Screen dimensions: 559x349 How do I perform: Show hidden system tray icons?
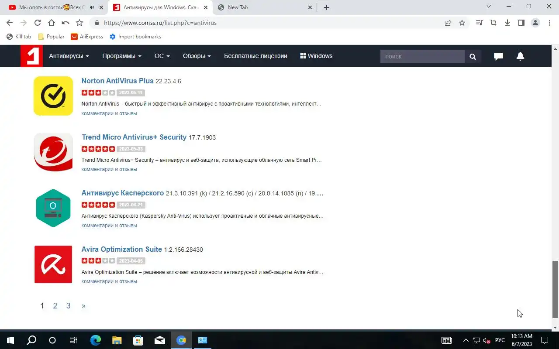(x=466, y=340)
